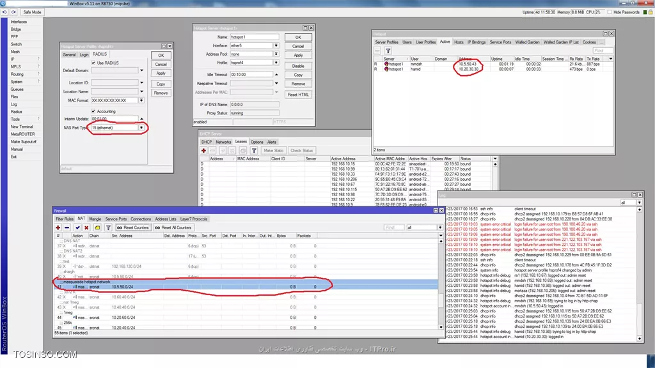Image resolution: width=655 pixels, height=368 pixels.
Task: Open the Address Lists tab in Firewall
Action: tap(166, 219)
